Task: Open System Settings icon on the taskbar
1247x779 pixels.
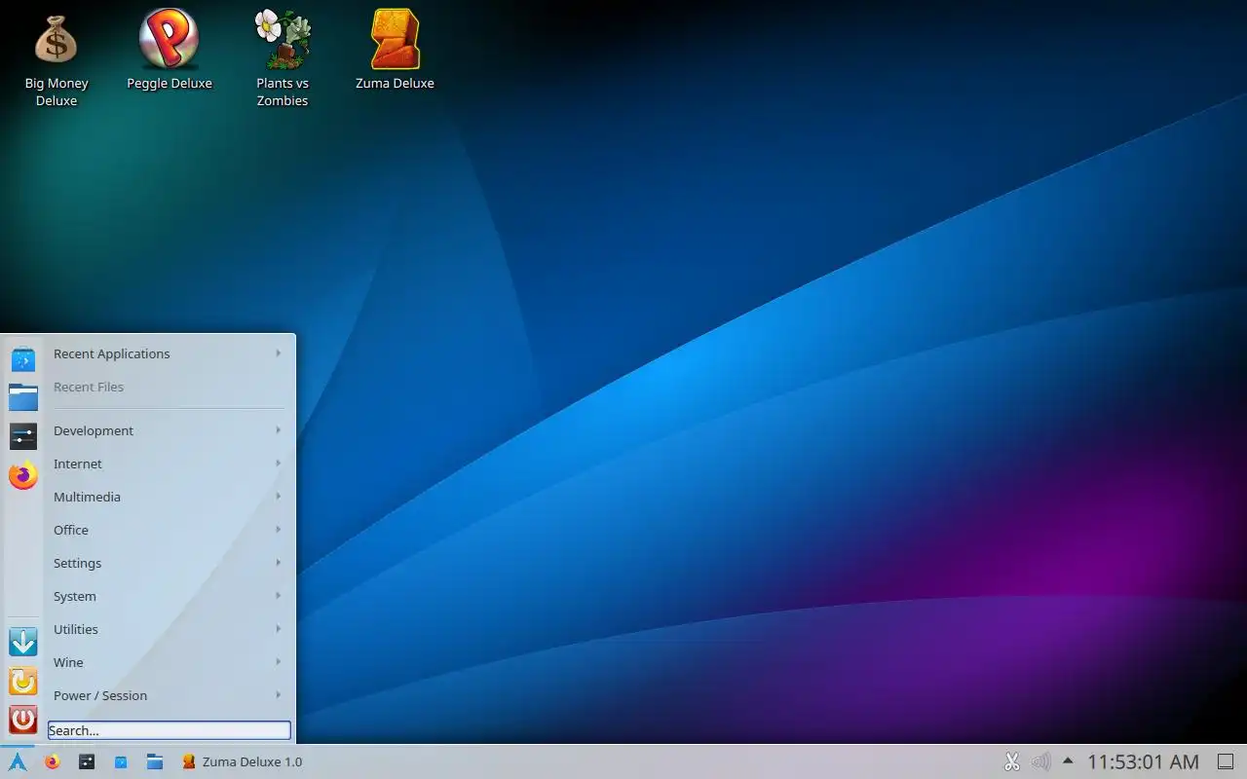Action: point(87,761)
